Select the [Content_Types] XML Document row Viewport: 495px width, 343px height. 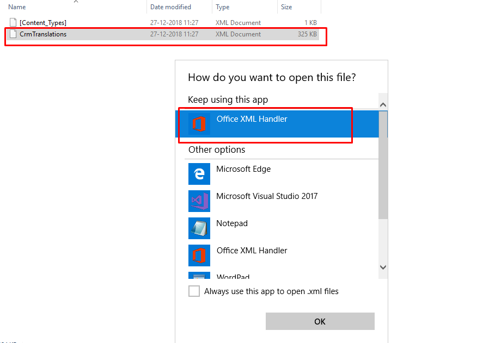[x=163, y=22]
